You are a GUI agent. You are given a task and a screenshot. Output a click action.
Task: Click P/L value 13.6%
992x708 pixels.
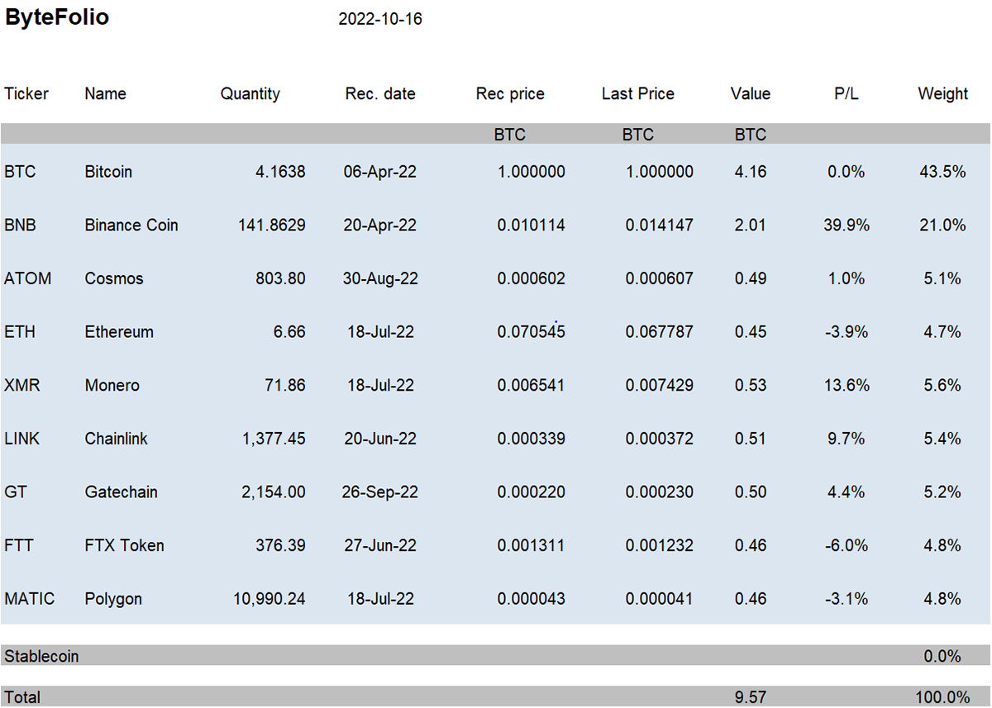[x=847, y=385]
